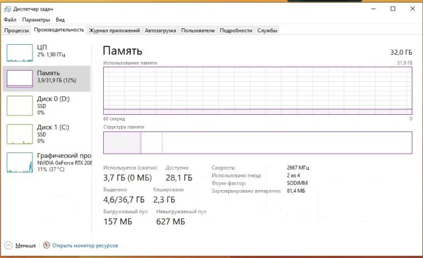Click the resource monitor gauge icon
This screenshot has width=423, height=258.
click(x=46, y=245)
